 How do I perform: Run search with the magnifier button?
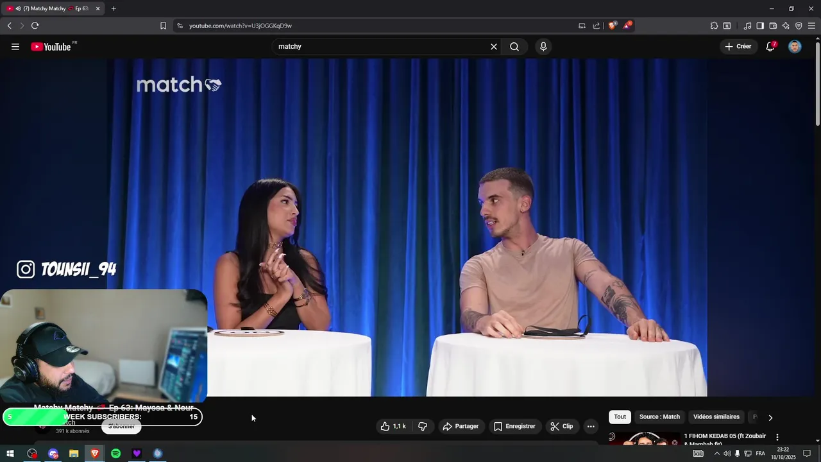514,47
